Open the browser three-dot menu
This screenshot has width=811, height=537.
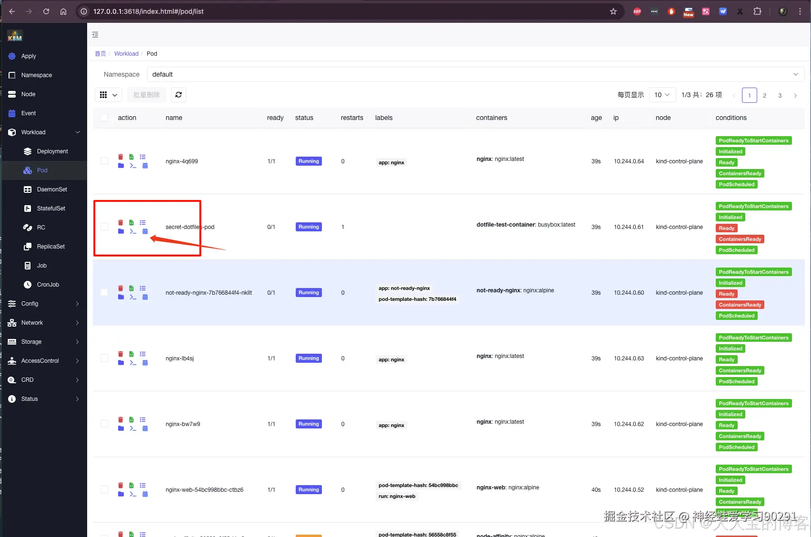click(800, 11)
